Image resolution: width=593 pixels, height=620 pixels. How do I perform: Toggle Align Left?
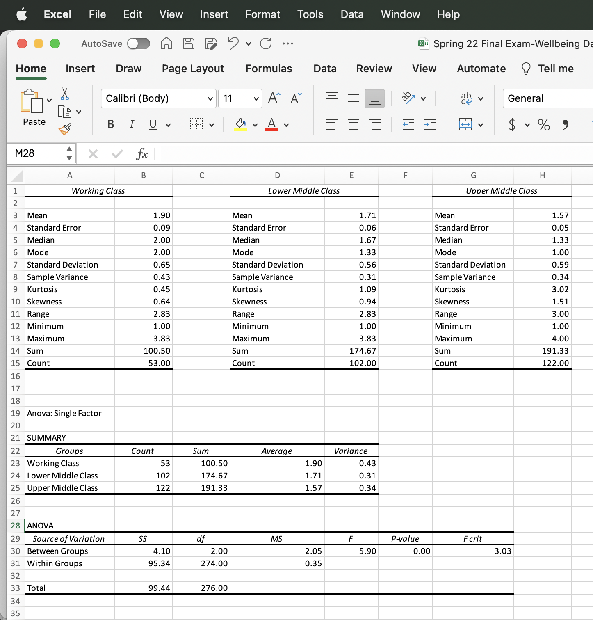[332, 124]
